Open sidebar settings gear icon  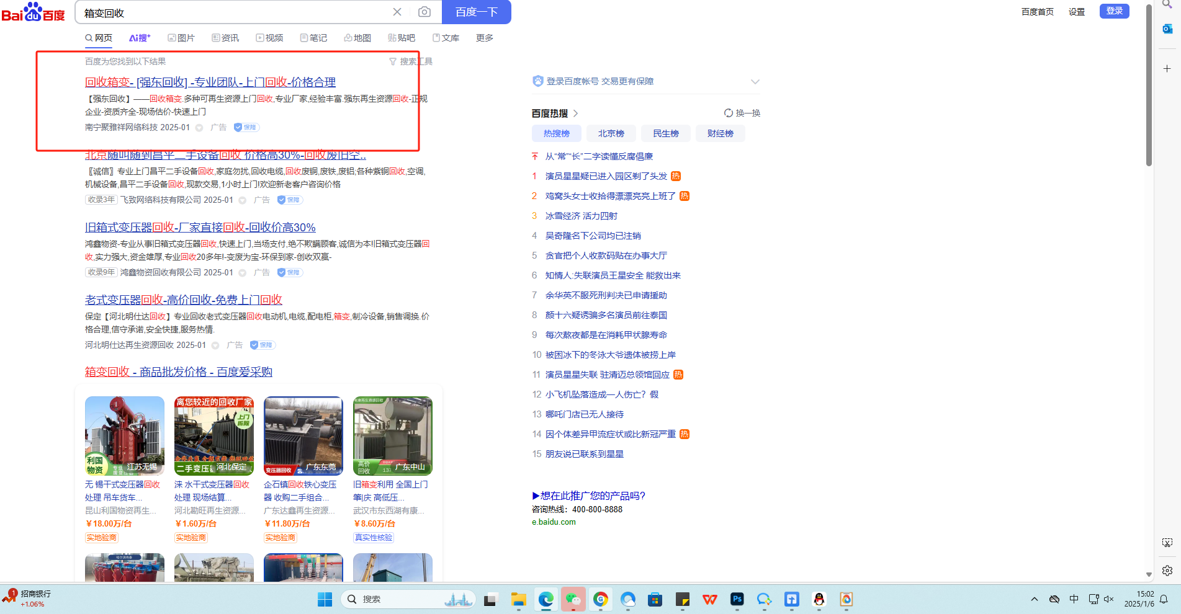click(x=1167, y=571)
